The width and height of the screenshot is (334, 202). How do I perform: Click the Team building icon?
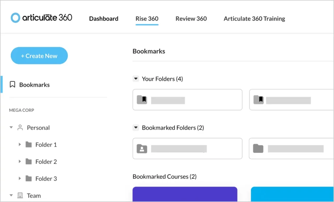pyautogui.click(x=20, y=195)
